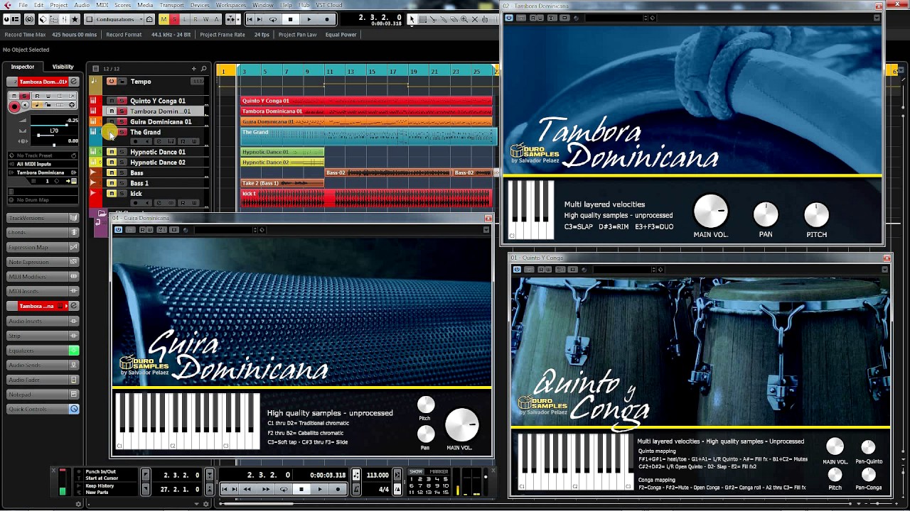Open the Project menu
The image size is (910, 511).
[59, 5]
